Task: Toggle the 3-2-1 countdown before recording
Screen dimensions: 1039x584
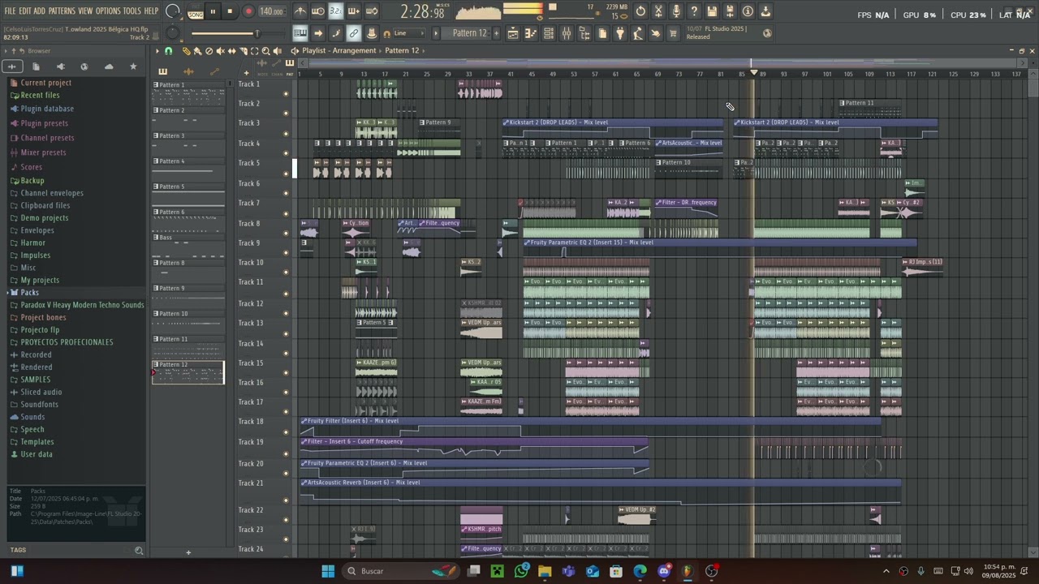Action: [336, 11]
